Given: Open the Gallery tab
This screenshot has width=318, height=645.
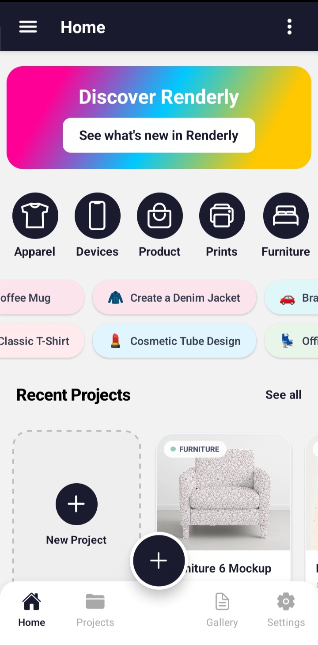Looking at the screenshot, I should [222, 611].
